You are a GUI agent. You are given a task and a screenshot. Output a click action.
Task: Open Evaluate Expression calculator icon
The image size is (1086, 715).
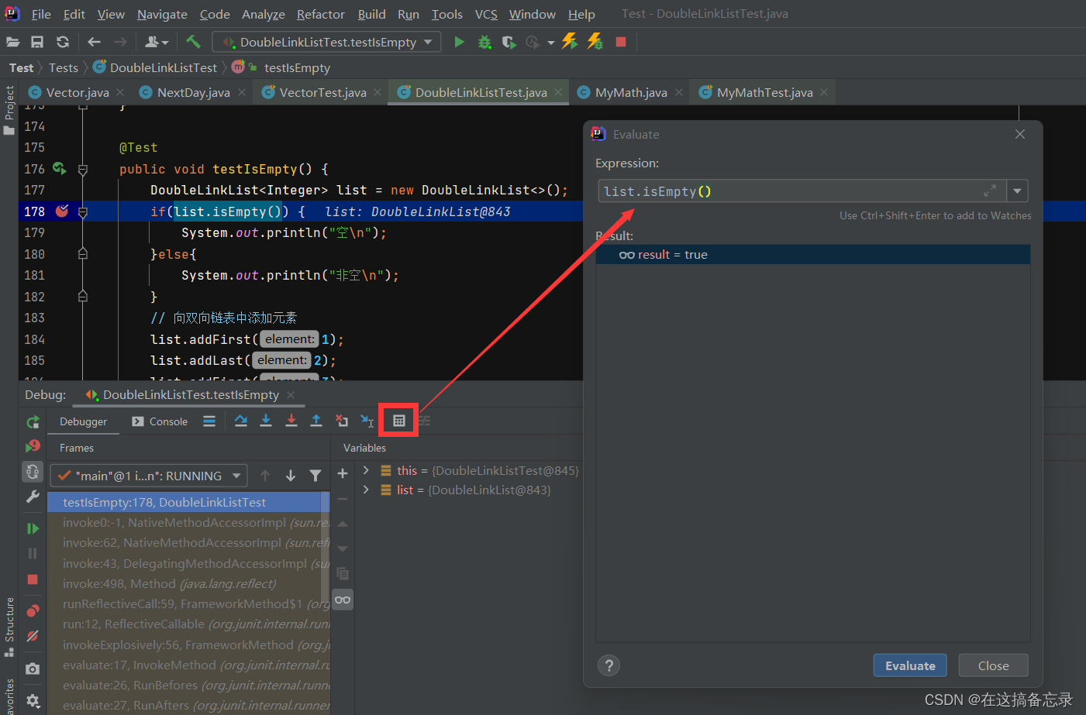pos(399,421)
